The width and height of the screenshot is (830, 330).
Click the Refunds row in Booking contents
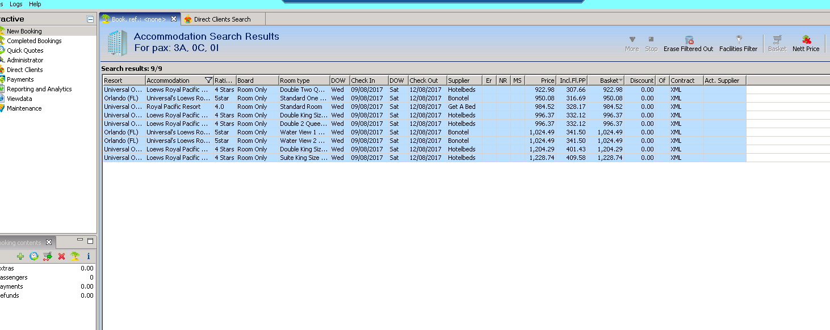tap(47, 295)
